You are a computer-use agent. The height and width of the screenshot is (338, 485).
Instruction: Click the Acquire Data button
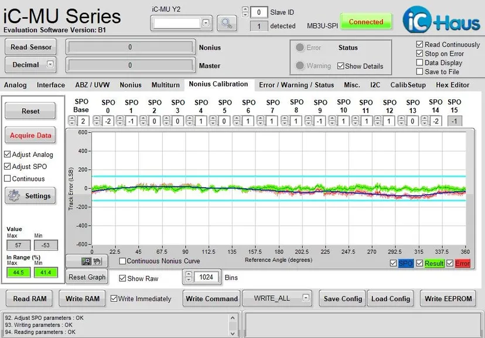[x=30, y=135]
